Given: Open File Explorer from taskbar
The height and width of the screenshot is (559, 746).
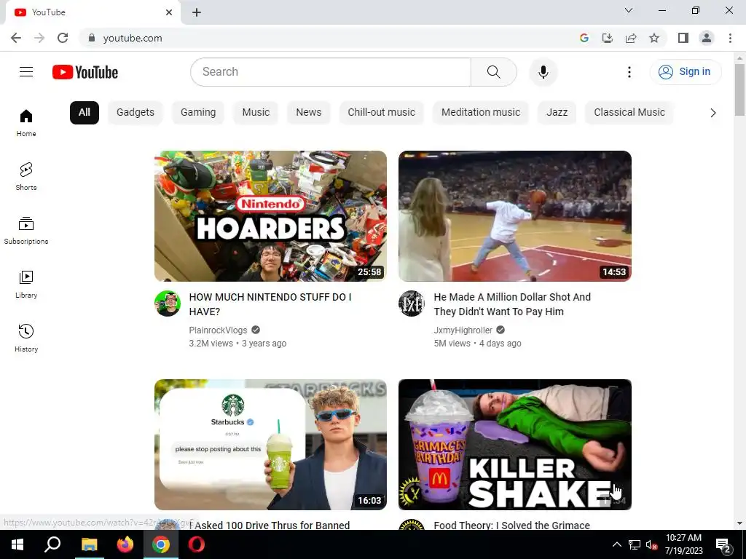Looking at the screenshot, I should [x=89, y=544].
